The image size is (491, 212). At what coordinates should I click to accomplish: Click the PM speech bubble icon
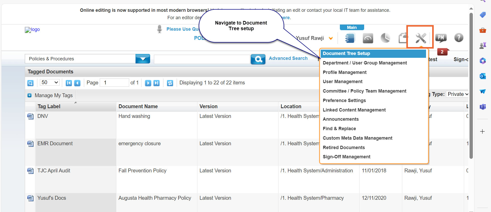pos(441,38)
